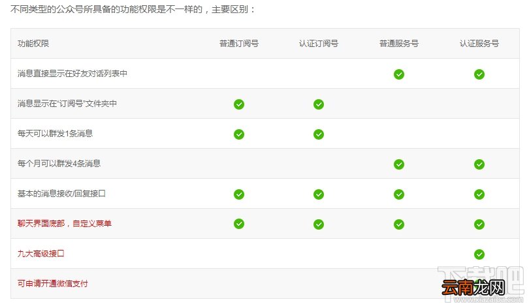The height and width of the screenshot is (306, 529).
Task: Click 认证订阅号 check for 每天可以群发1条消息
Action: pos(319,134)
